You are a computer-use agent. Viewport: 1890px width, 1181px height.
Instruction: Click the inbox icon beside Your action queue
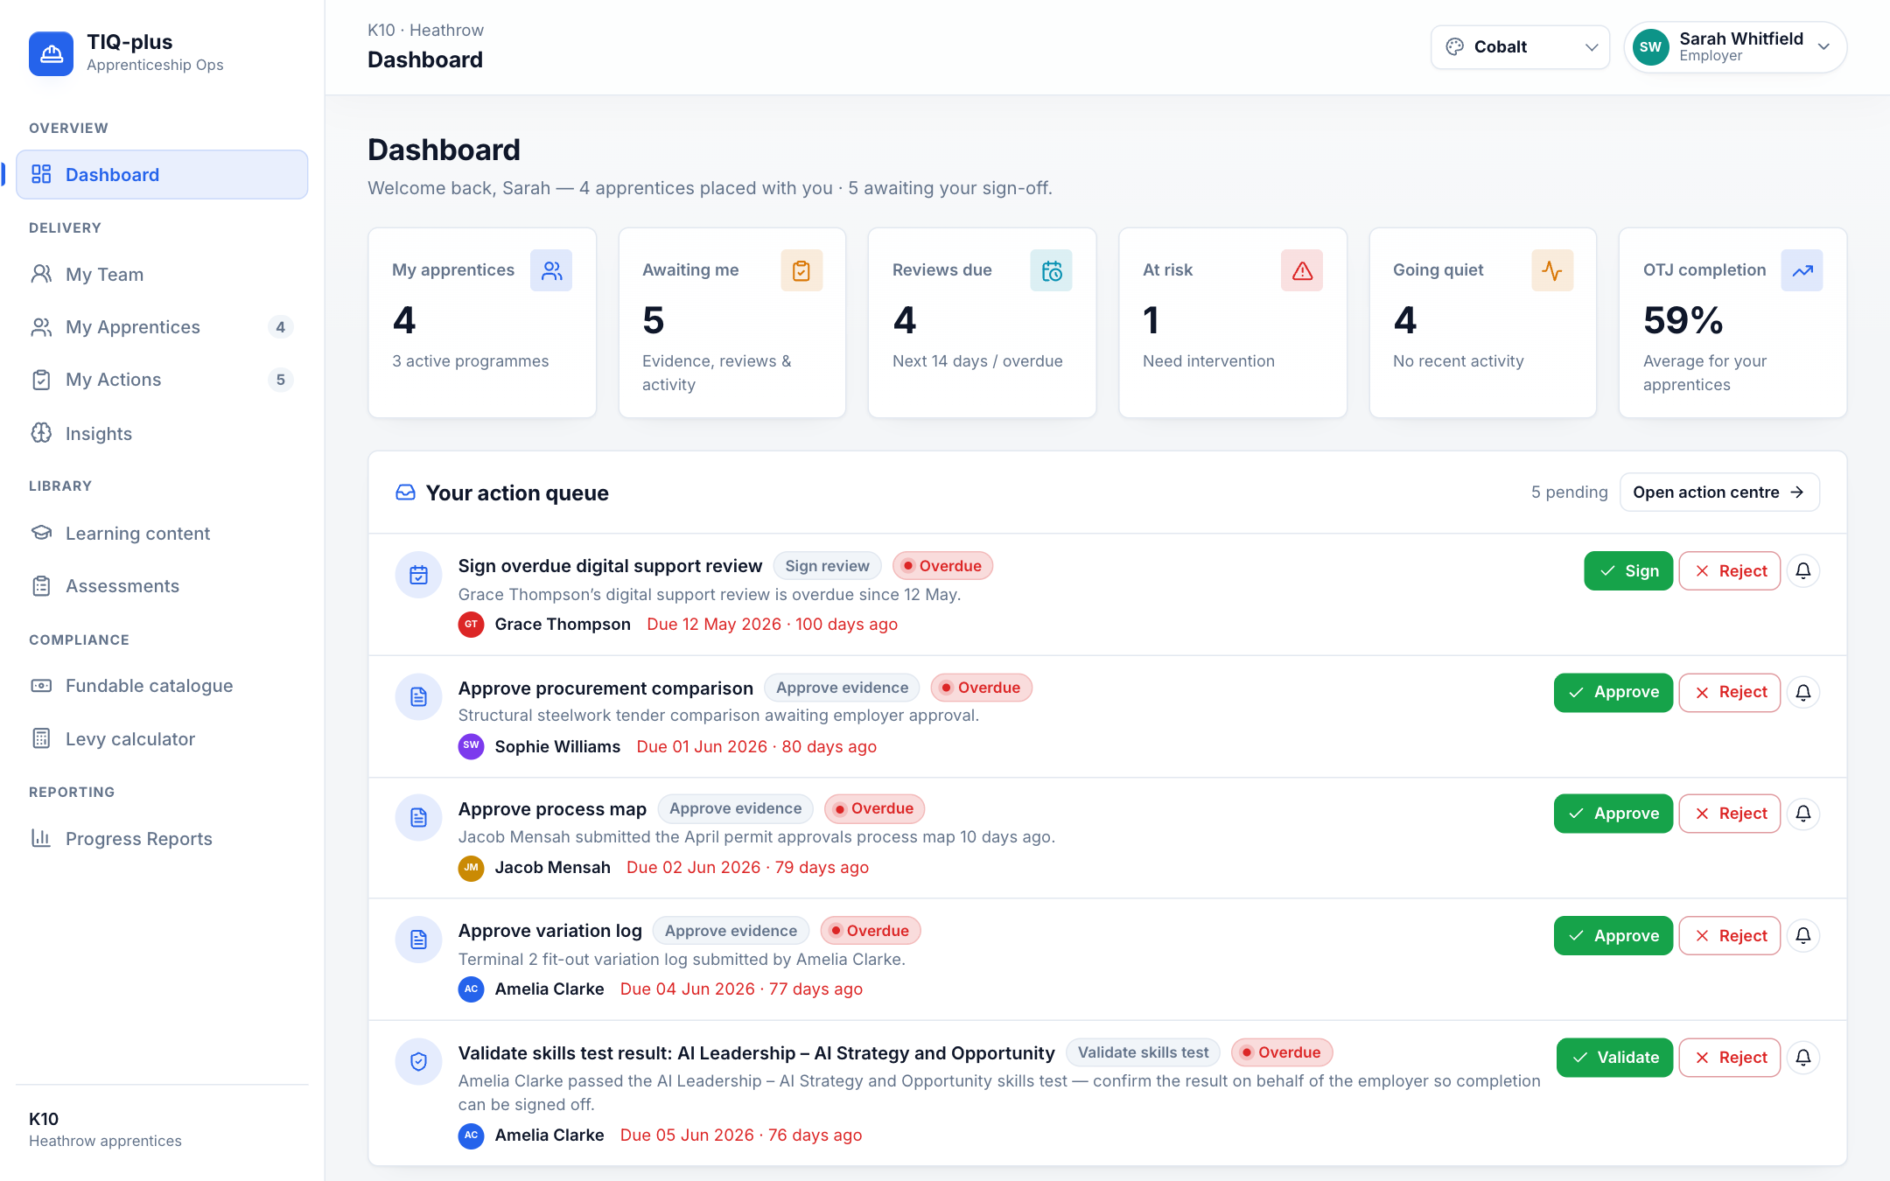pos(405,493)
